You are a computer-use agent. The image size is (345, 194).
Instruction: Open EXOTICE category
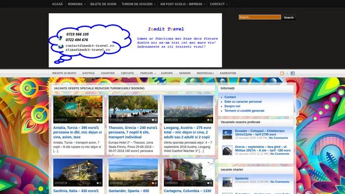(88, 73)
